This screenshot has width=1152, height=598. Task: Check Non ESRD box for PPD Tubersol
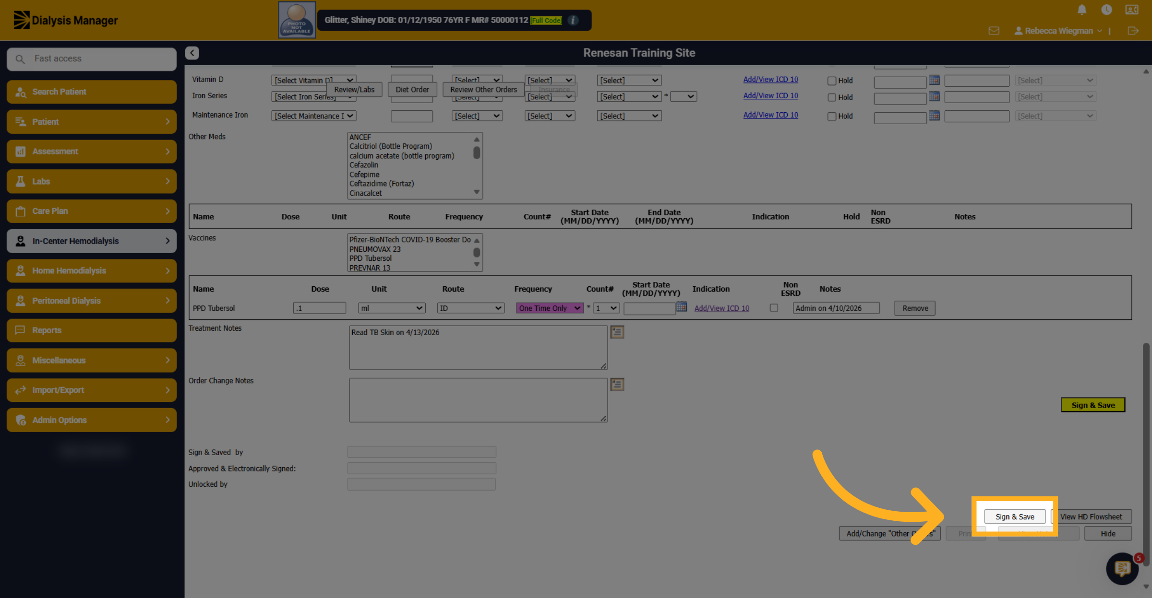(774, 308)
